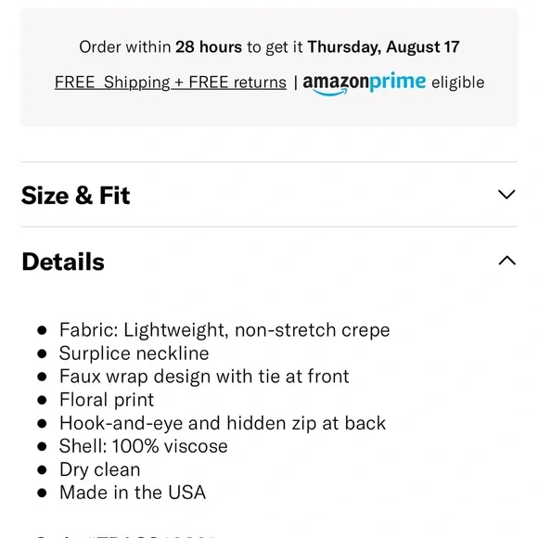Screen dimensions: 538x538
Task: Click the Surplice neckline list item
Action: pyautogui.click(x=134, y=353)
